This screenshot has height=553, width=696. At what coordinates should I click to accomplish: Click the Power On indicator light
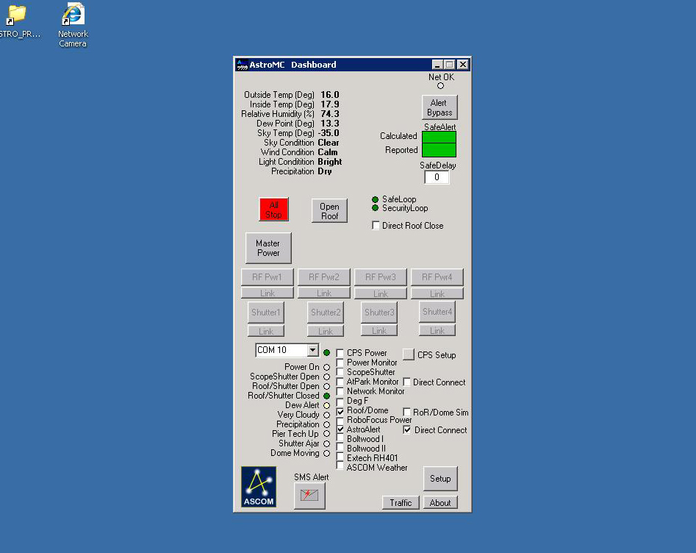pos(327,368)
